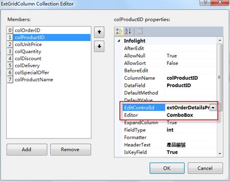Click the HeaderText value field
The width and height of the screenshot is (230, 182).
[191, 145]
